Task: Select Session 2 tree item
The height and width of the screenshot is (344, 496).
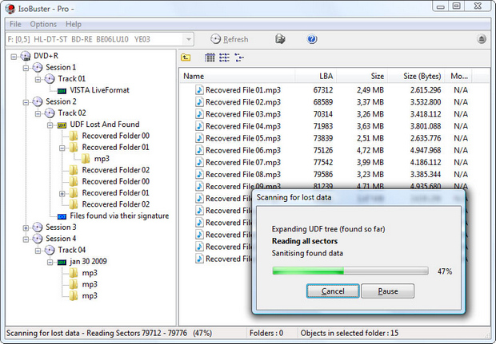Action: 61,101
